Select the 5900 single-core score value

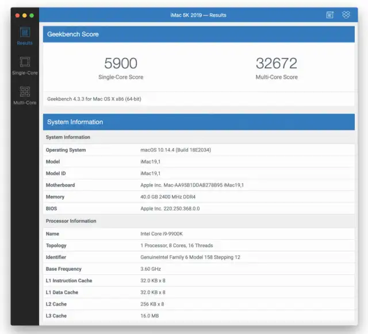tap(121, 63)
